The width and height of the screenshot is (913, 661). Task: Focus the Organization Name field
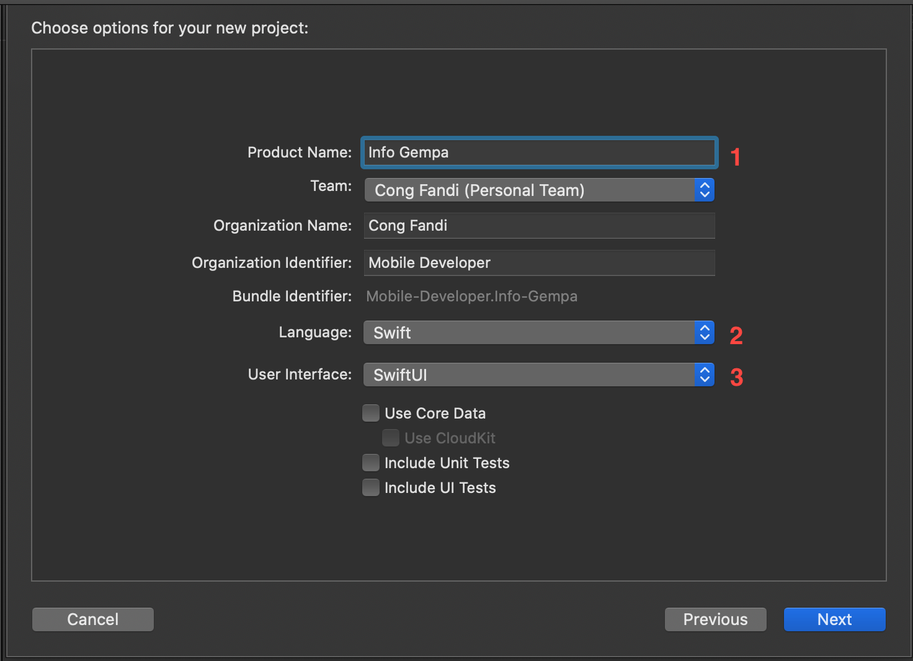[x=538, y=226]
